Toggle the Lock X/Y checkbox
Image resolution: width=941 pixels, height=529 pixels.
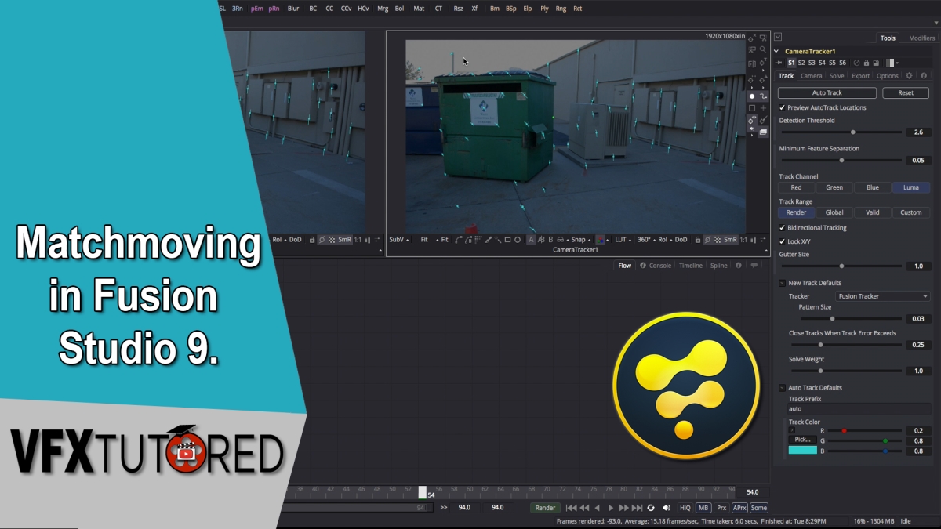tap(782, 241)
